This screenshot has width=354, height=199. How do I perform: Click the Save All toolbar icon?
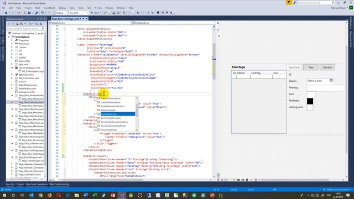pos(37,13)
